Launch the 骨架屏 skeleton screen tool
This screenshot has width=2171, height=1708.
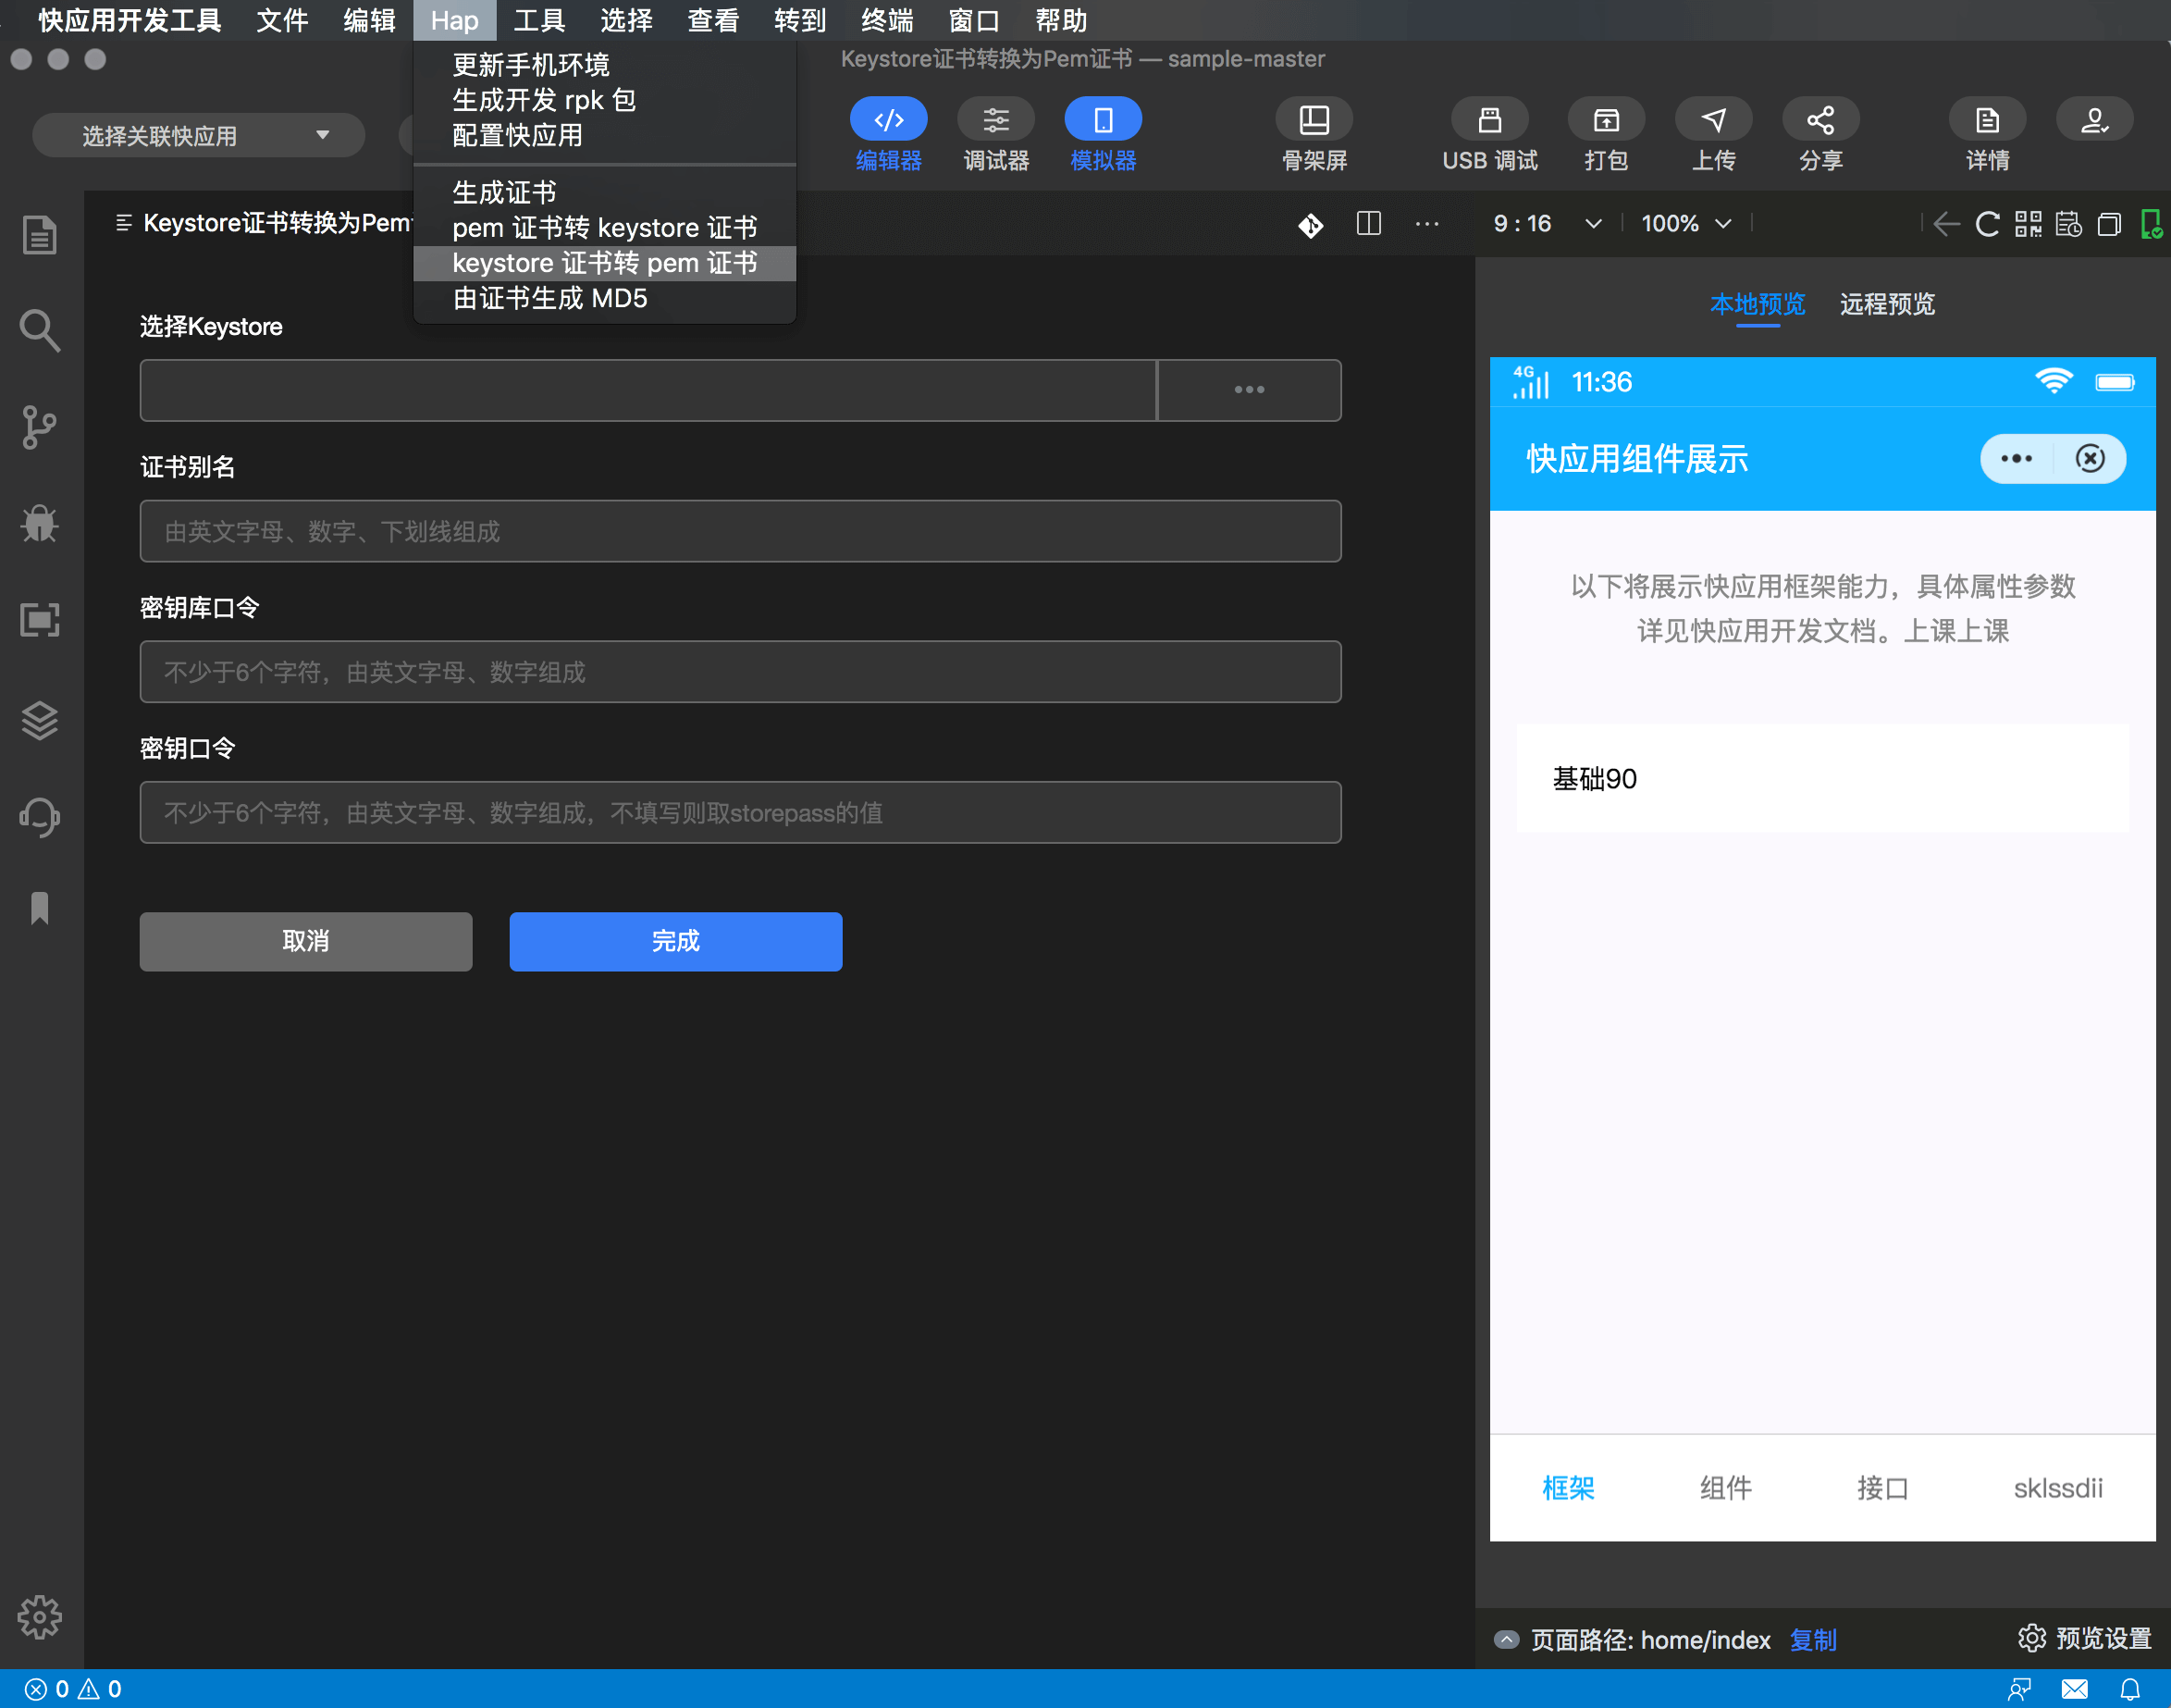coord(1314,133)
